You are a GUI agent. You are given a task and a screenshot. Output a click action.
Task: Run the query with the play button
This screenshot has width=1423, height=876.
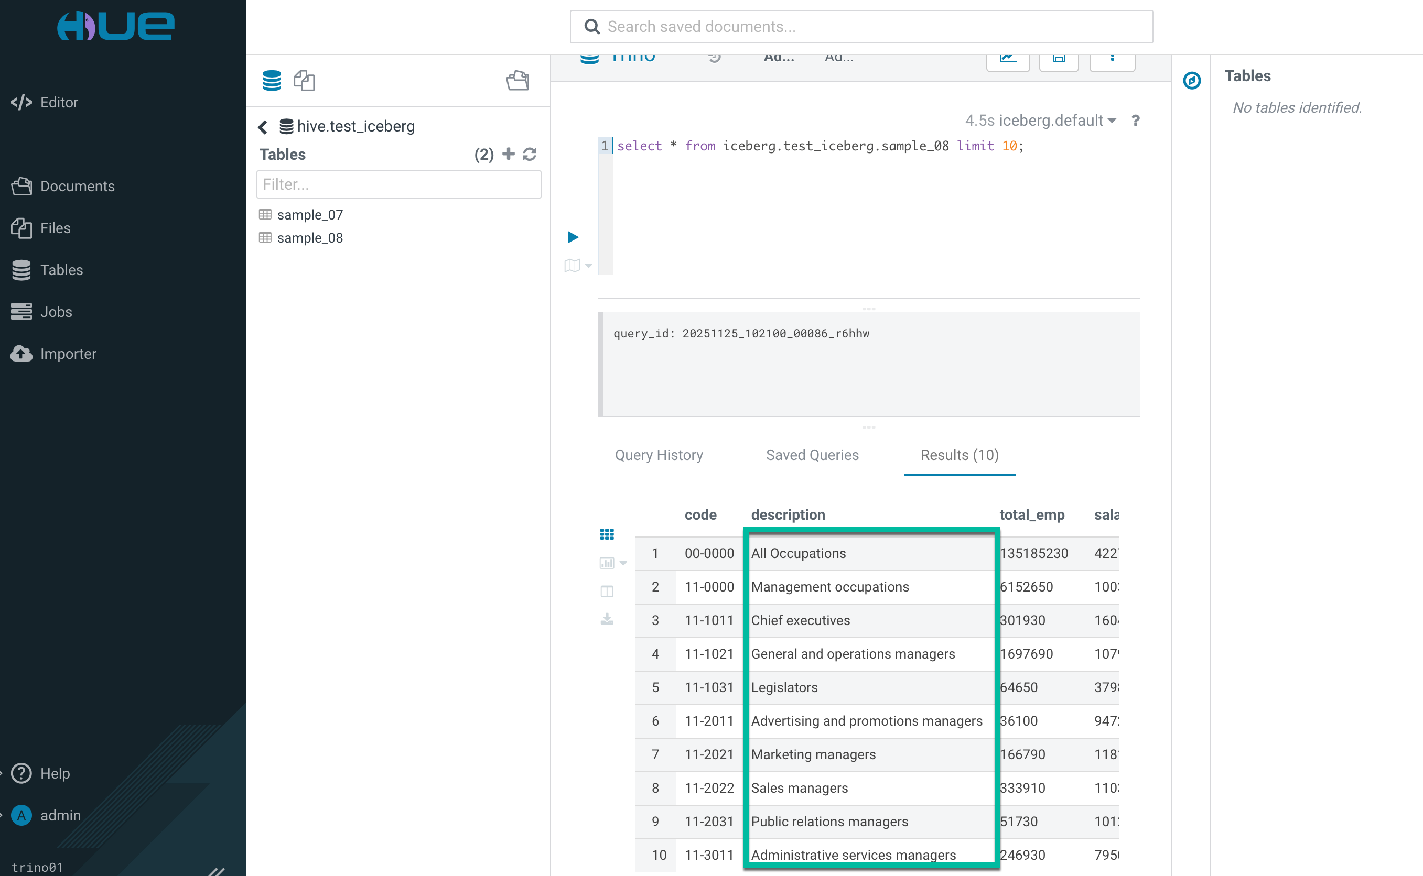pyautogui.click(x=573, y=237)
